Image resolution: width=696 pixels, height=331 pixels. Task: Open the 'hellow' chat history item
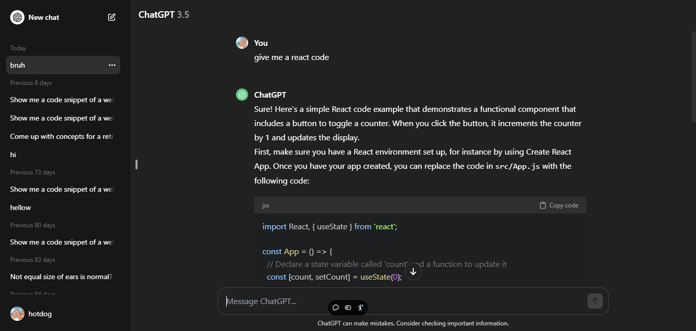click(x=20, y=207)
